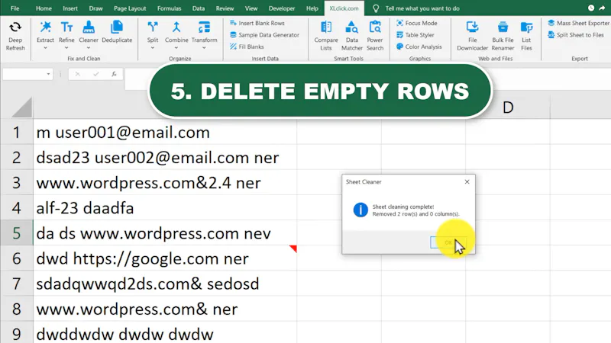Open Bulk File Renamer
Image resolution: width=611 pixels, height=343 pixels.
(x=503, y=36)
